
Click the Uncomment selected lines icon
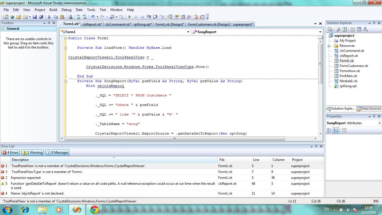[84, 17]
